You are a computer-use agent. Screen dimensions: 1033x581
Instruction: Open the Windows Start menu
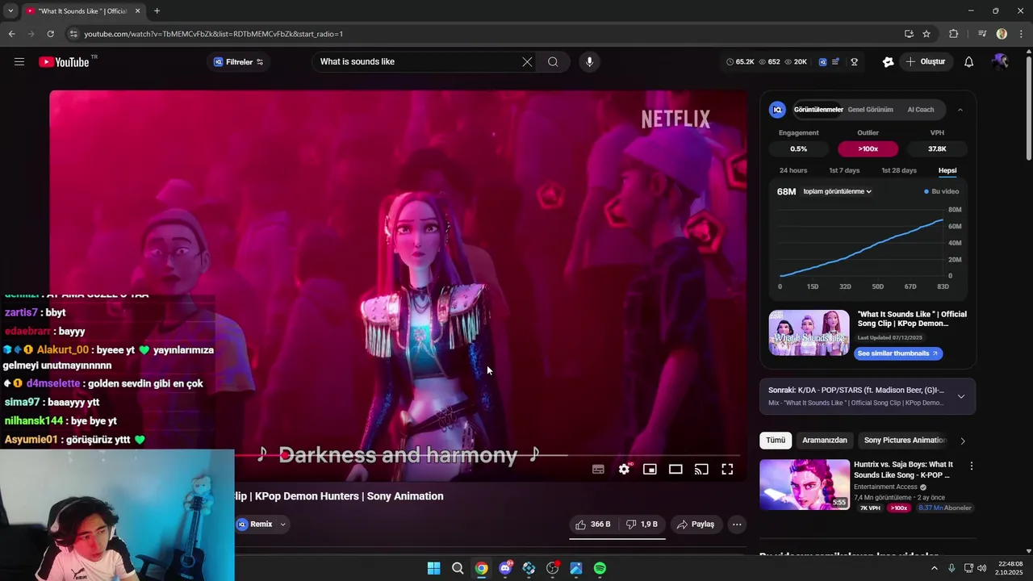pos(434,568)
